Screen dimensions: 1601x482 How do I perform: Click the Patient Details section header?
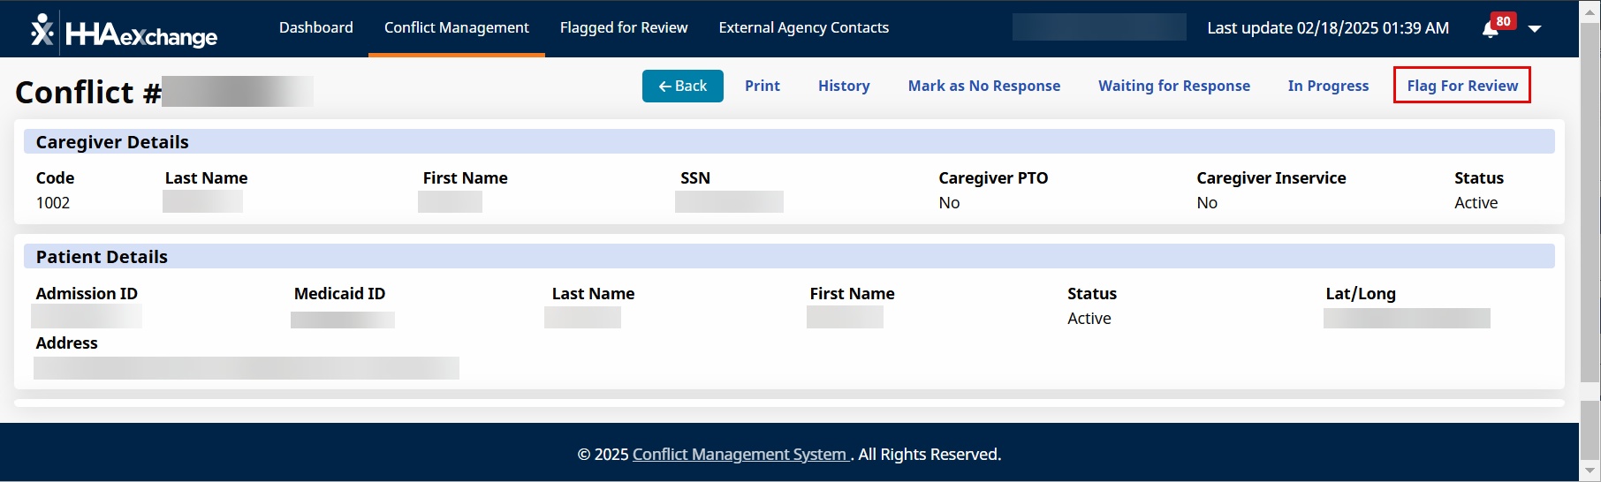click(x=102, y=257)
